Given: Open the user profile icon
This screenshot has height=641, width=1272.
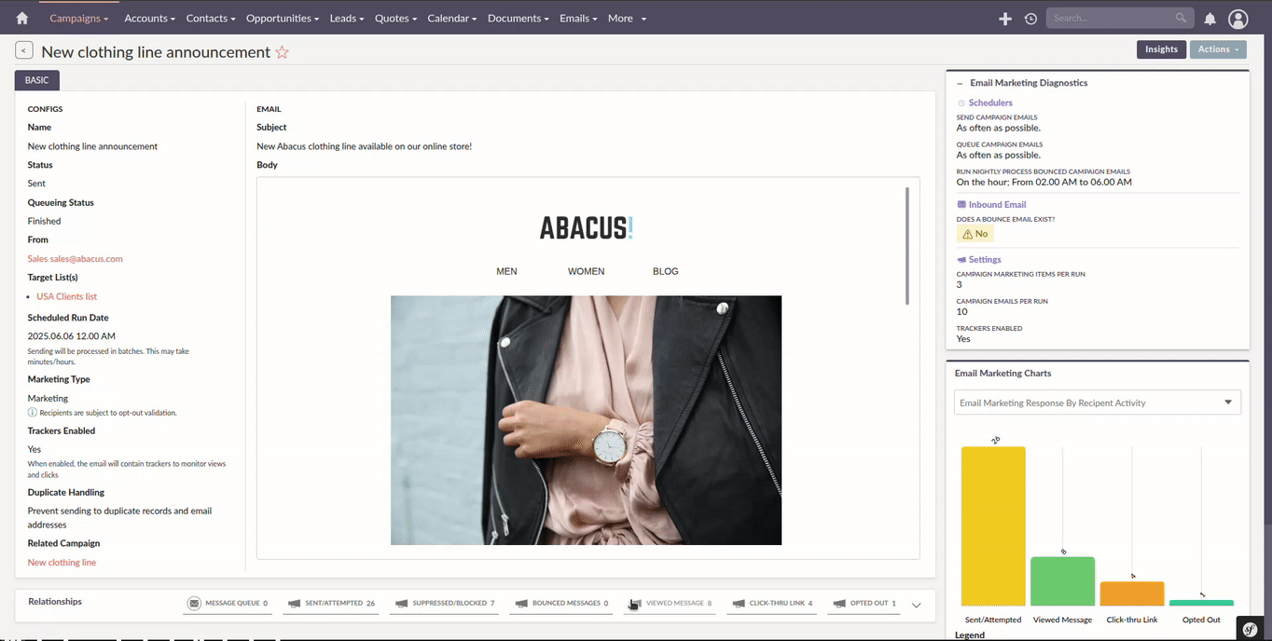Looking at the screenshot, I should pyautogui.click(x=1237, y=18).
